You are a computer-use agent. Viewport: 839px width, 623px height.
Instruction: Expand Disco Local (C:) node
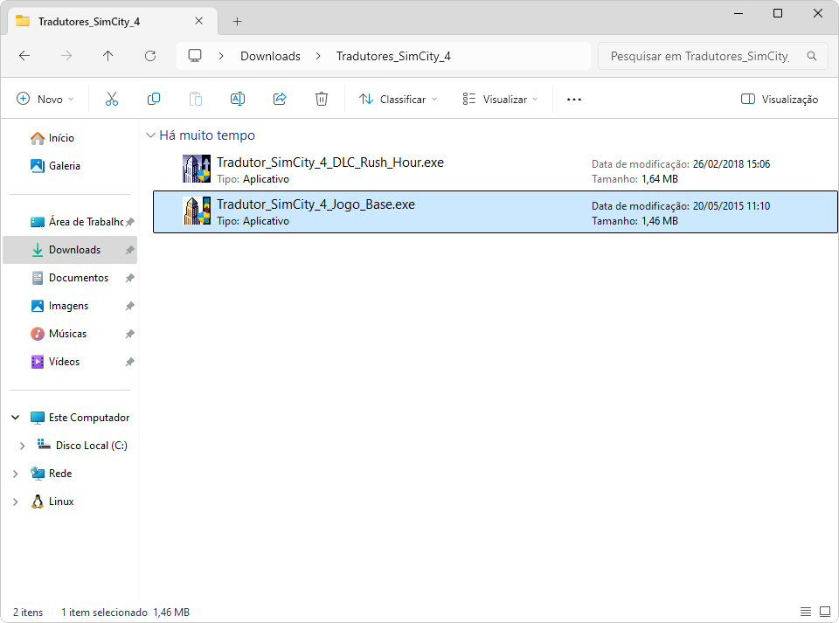point(22,446)
